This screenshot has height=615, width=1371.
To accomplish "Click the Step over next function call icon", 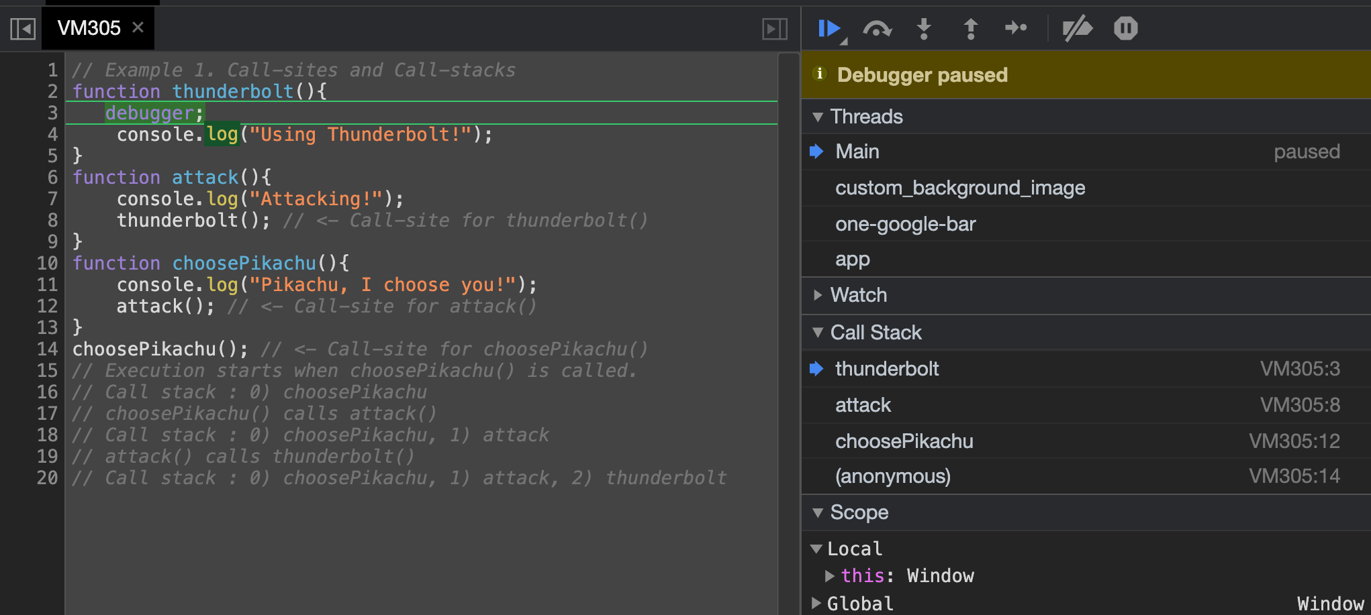I will pos(876,28).
